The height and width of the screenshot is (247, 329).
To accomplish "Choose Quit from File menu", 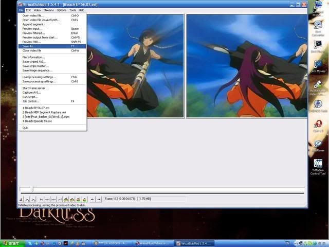I will [x=52, y=128].
